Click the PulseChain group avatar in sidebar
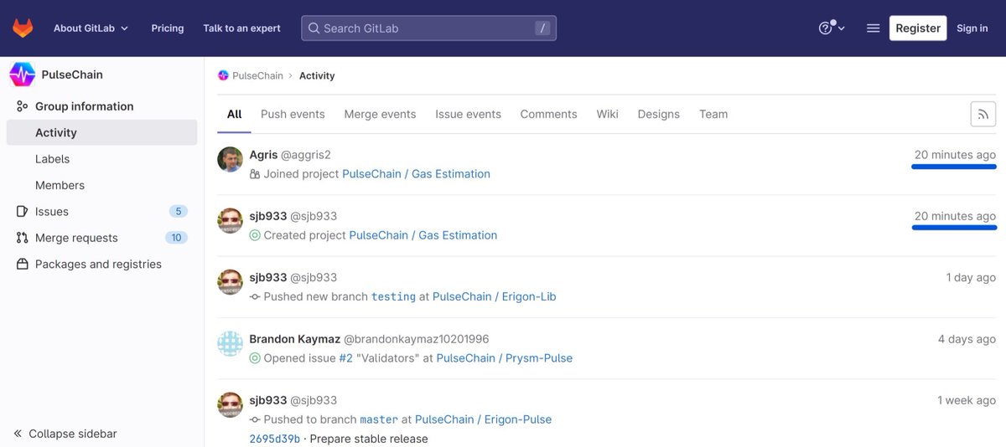Viewport: 1006px width, 447px height. [x=22, y=74]
